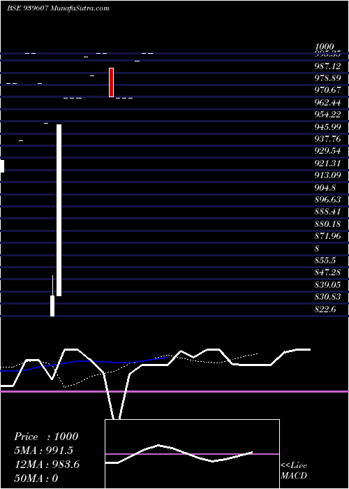Click the 880.18 price level label
349x489 pixels.
[x=327, y=224]
